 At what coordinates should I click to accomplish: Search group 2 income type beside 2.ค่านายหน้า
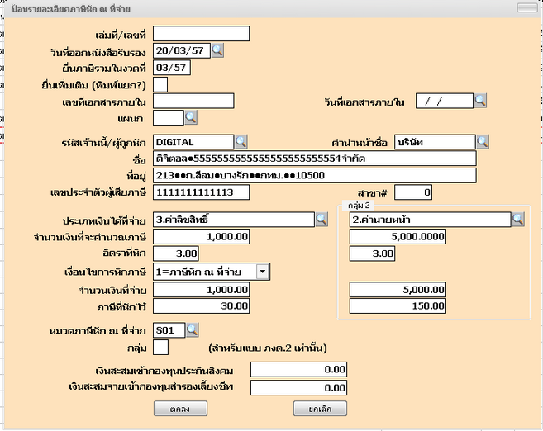tap(518, 220)
